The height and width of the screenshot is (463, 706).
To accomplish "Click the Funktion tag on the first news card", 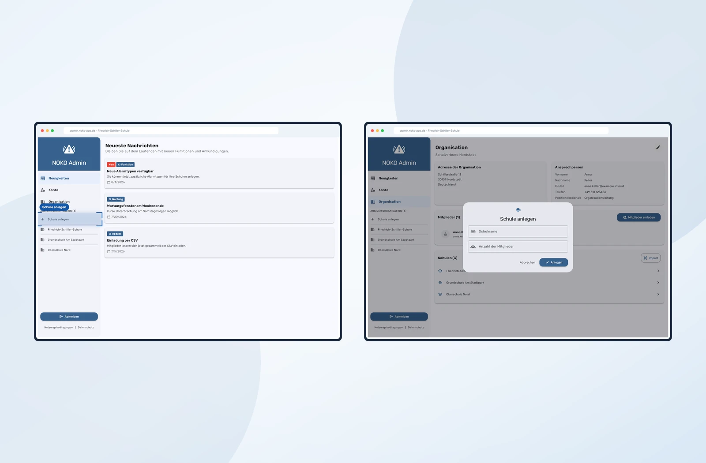I will click(x=125, y=164).
